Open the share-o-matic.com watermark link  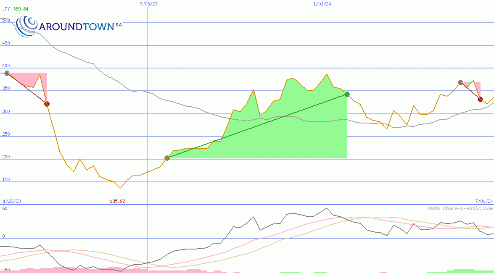pos(460,208)
